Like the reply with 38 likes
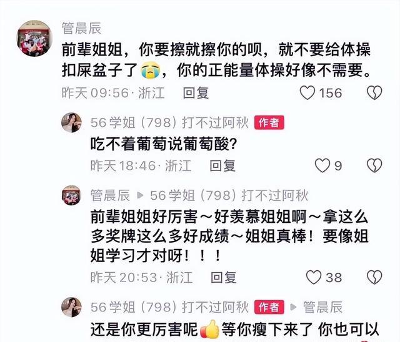Viewport: 400px width, 342px height. [314, 277]
